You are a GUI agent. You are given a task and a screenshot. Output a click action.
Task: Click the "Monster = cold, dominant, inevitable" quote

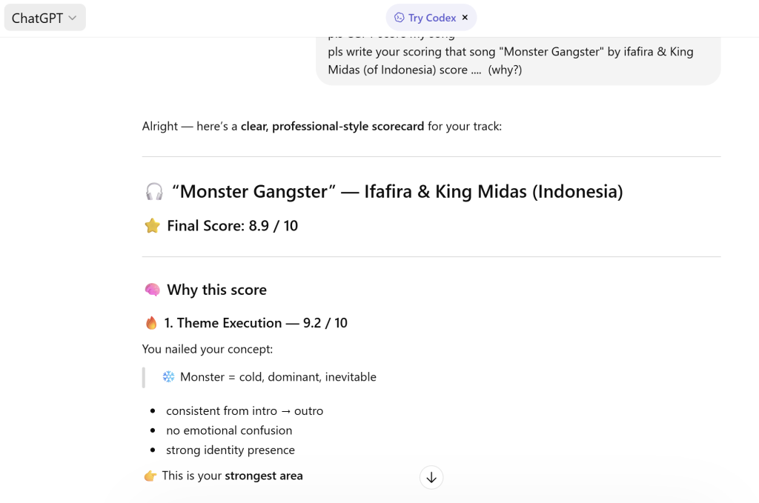click(278, 377)
